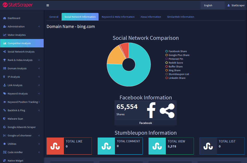The image size is (247, 163).
Task: Click the Google url shortener scissors icon
Action: pyautogui.click(x=5, y=135)
